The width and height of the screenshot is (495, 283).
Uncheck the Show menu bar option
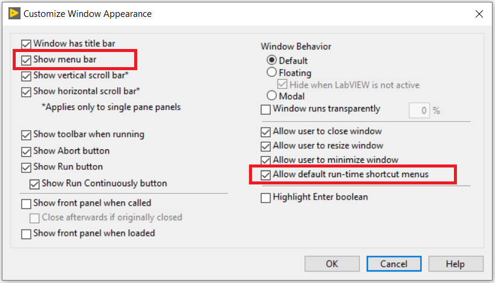point(26,60)
